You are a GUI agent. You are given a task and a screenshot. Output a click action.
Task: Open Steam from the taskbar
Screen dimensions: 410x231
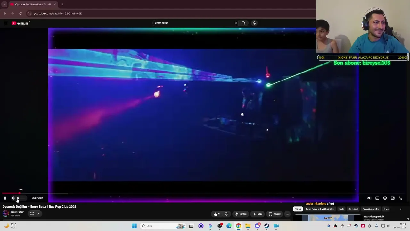[267, 226]
